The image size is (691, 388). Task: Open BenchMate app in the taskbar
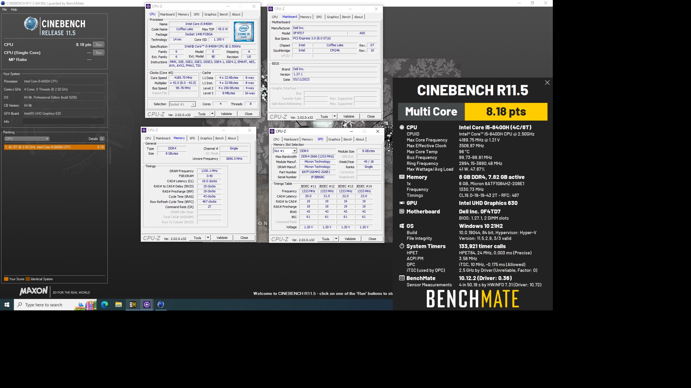click(x=133, y=305)
